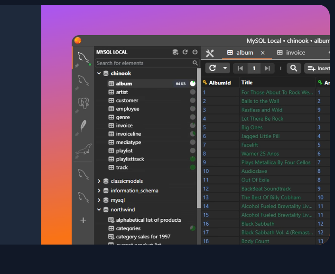Screen dimensions: 335x274
Task: Open the mediatype table
Action: (x=151, y=142)
